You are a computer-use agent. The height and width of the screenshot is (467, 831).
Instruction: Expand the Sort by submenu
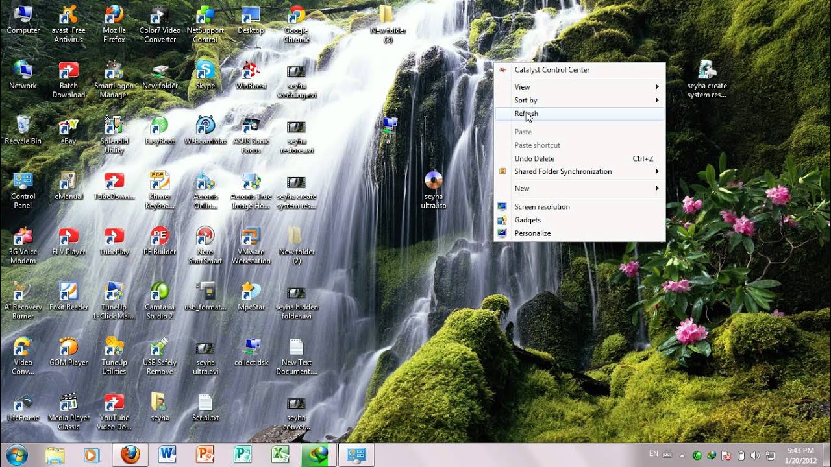click(x=580, y=101)
